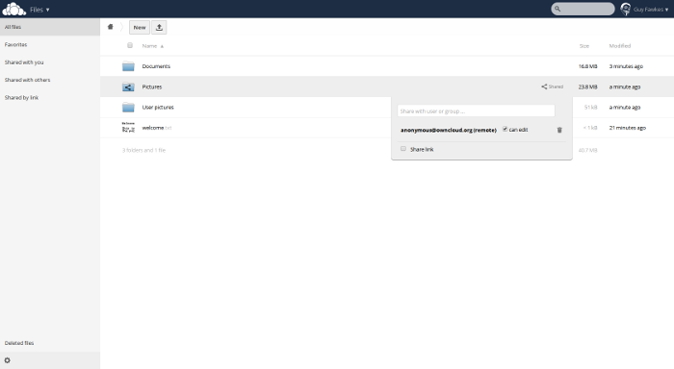Go to the home folder icon

111,27
